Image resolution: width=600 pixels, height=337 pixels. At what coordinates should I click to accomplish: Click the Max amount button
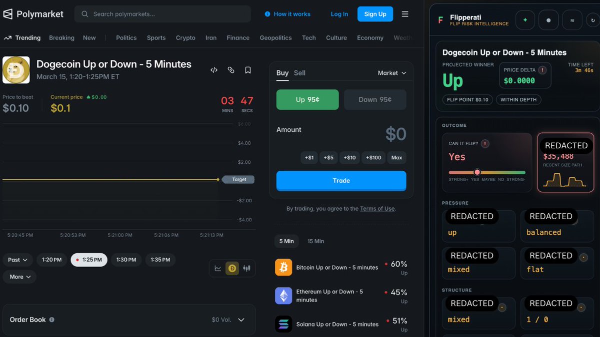click(x=396, y=157)
